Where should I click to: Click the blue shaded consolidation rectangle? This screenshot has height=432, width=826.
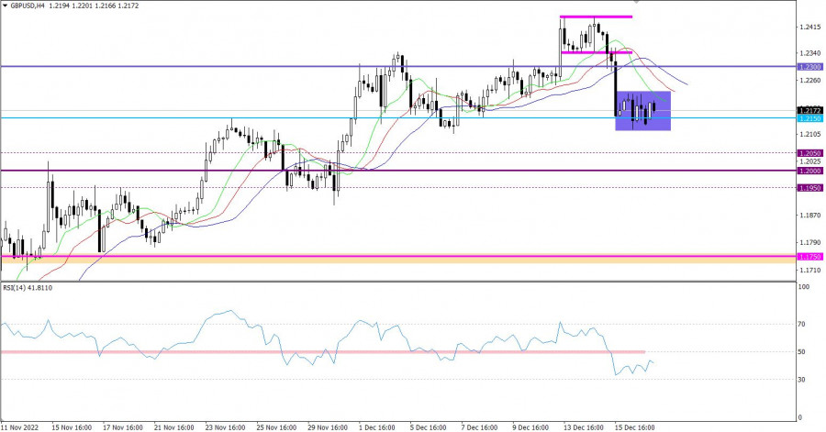pyautogui.click(x=642, y=110)
